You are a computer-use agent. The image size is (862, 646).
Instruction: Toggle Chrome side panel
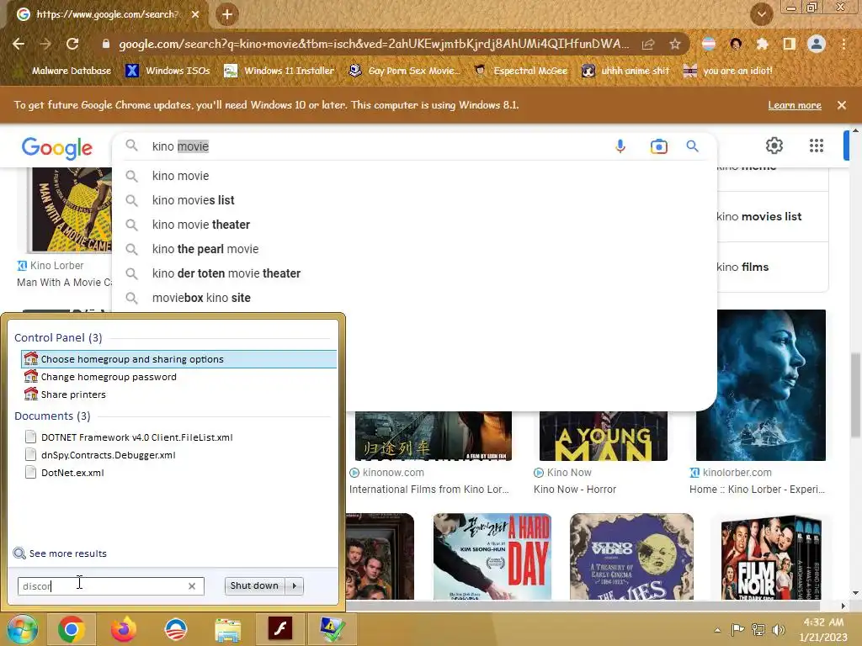point(789,44)
